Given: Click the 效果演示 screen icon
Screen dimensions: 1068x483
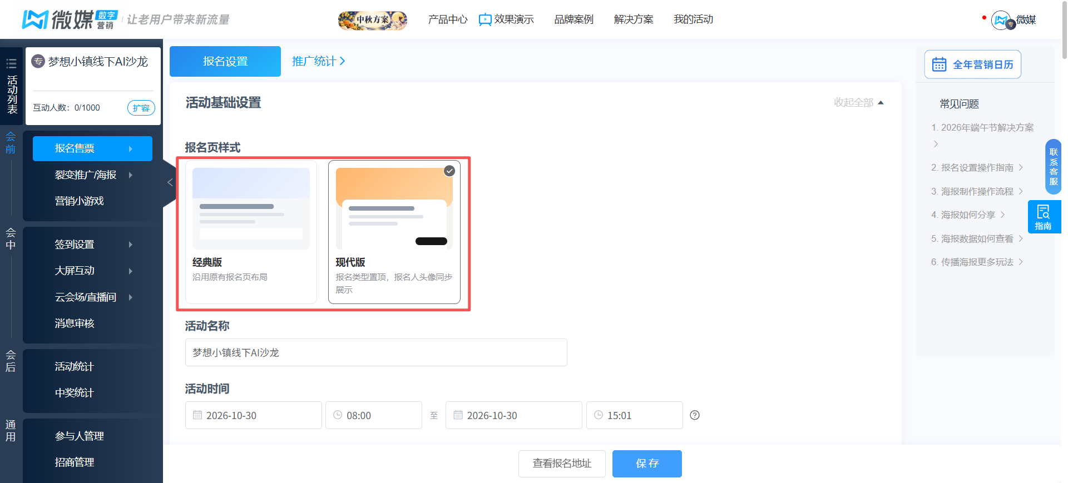Looking at the screenshot, I should tap(485, 20).
